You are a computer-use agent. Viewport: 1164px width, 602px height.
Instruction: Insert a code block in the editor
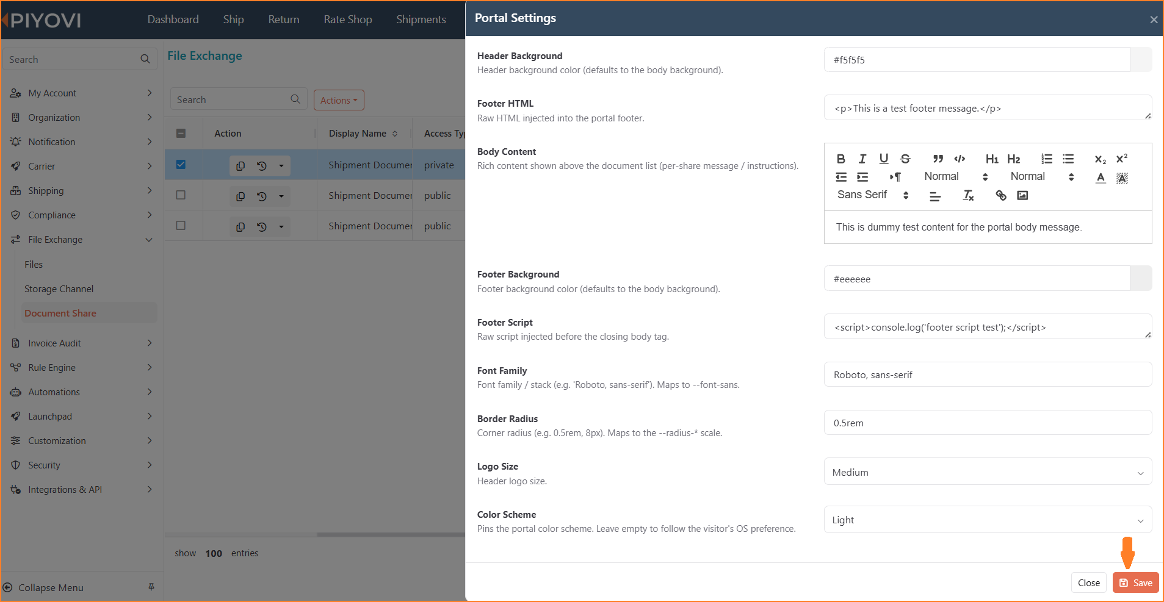coord(960,159)
